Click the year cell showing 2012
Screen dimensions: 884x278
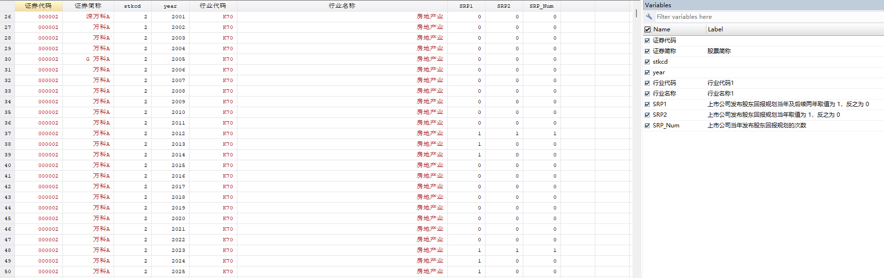(x=171, y=134)
